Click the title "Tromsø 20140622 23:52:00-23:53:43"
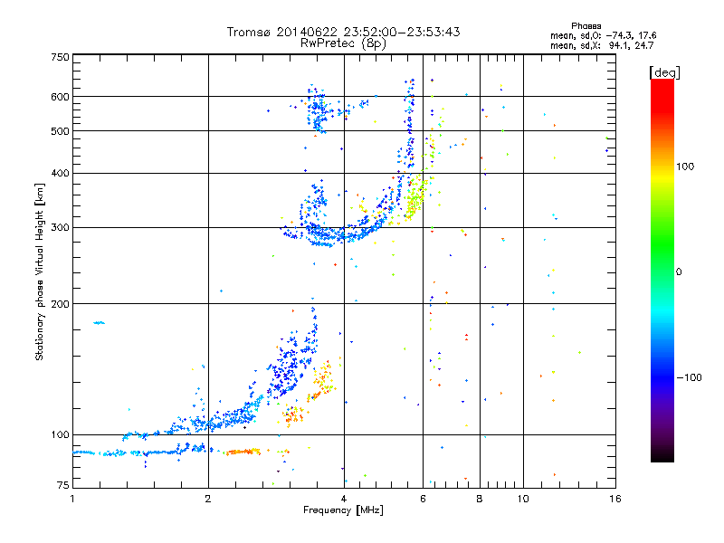724x543 pixels. click(343, 32)
